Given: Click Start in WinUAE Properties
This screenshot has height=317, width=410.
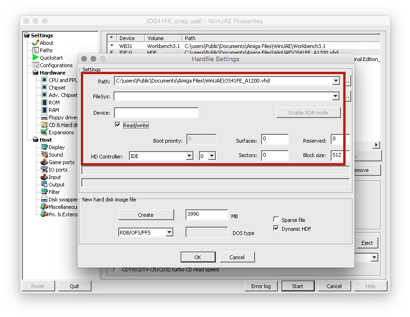Looking at the screenshot, I should pyautogui.click(x=298, y=286).
